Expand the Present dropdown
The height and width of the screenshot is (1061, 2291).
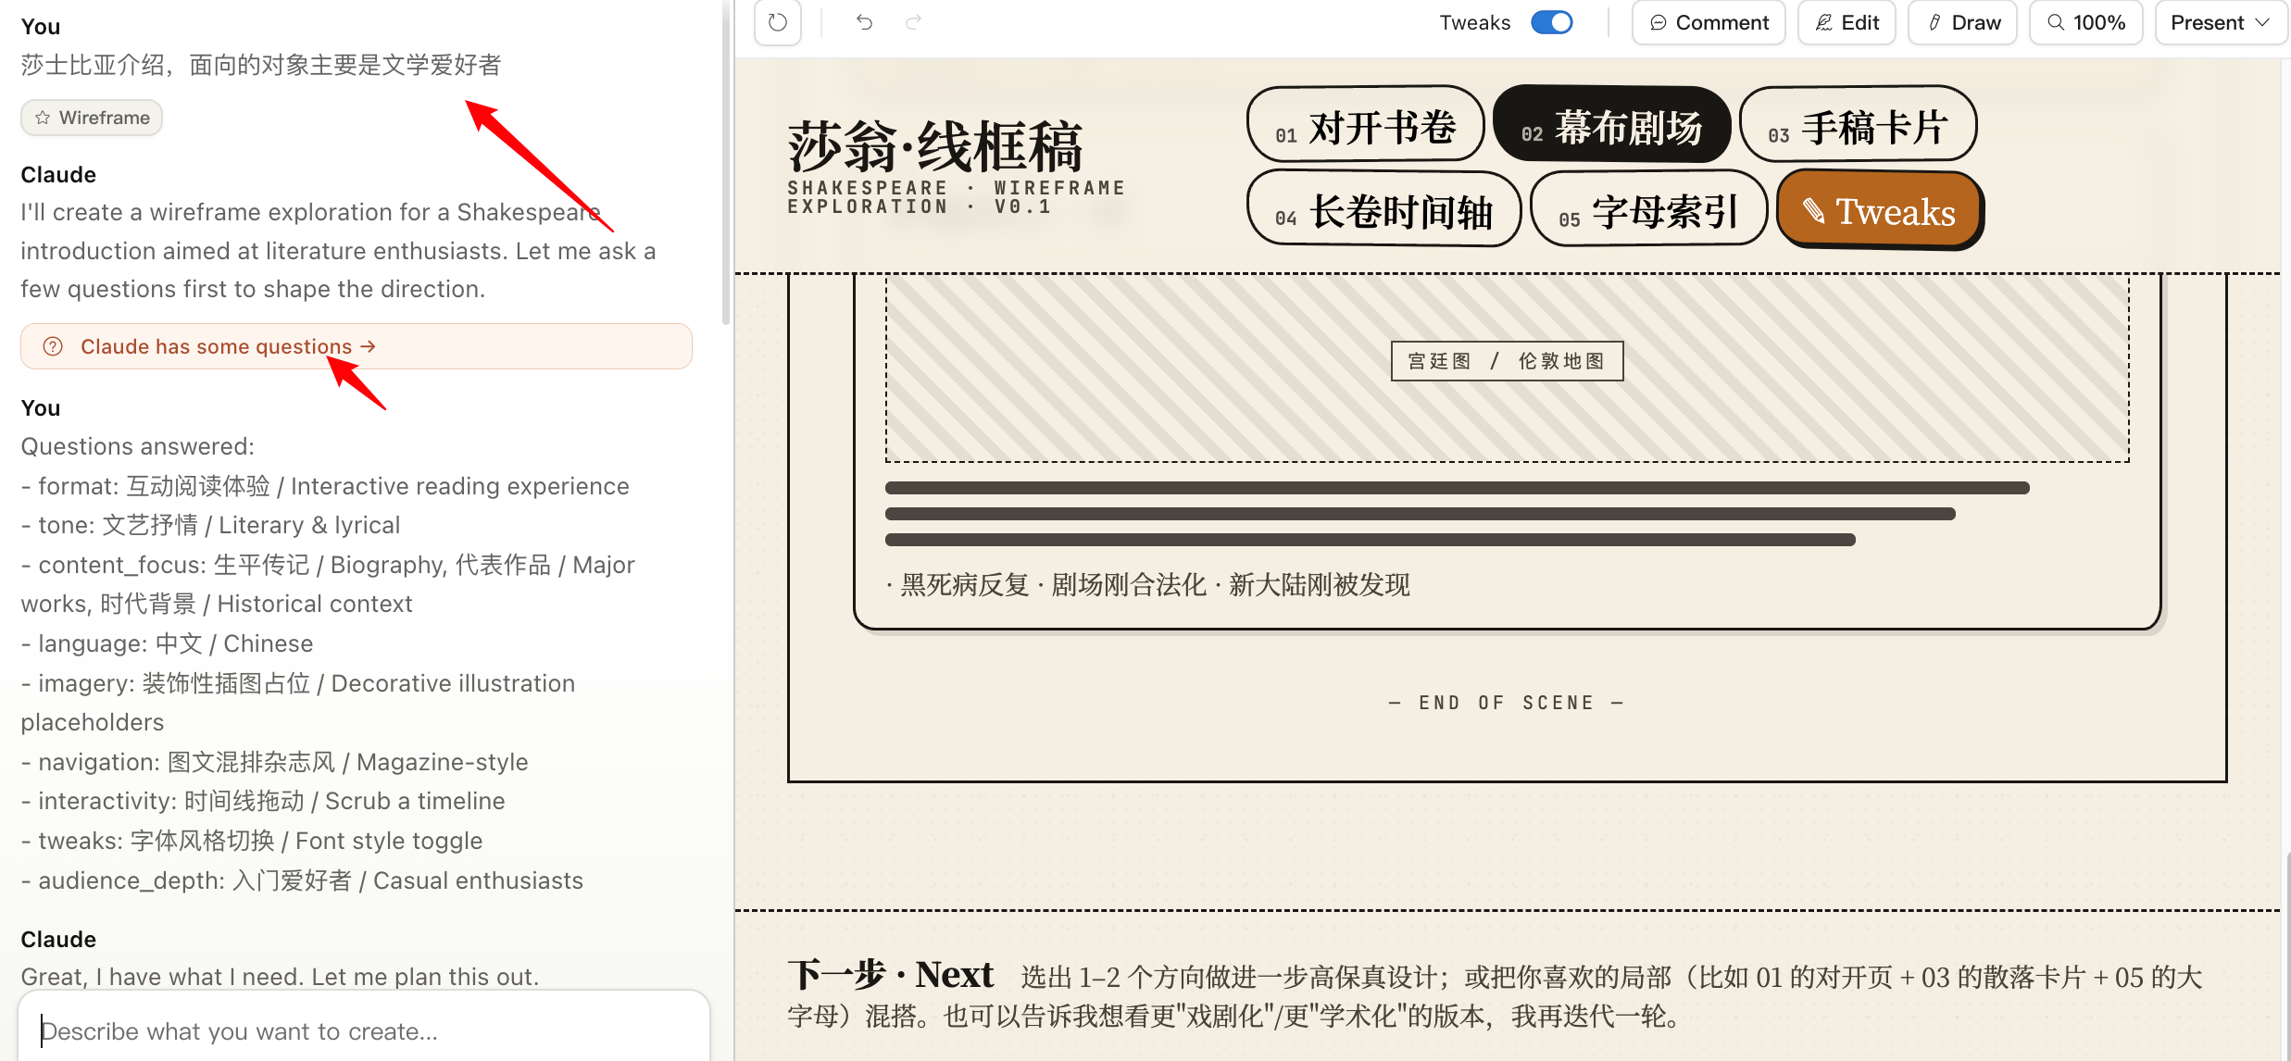2221,22
